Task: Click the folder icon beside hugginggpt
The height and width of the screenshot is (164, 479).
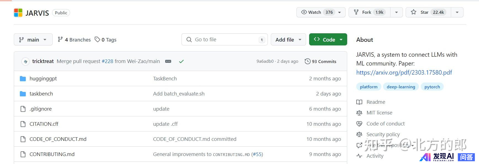Action: tap(23, 79)
